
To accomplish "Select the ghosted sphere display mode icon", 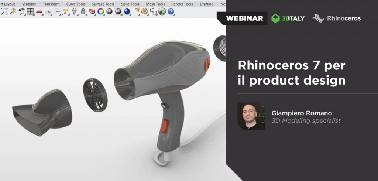I will (118, 11).
